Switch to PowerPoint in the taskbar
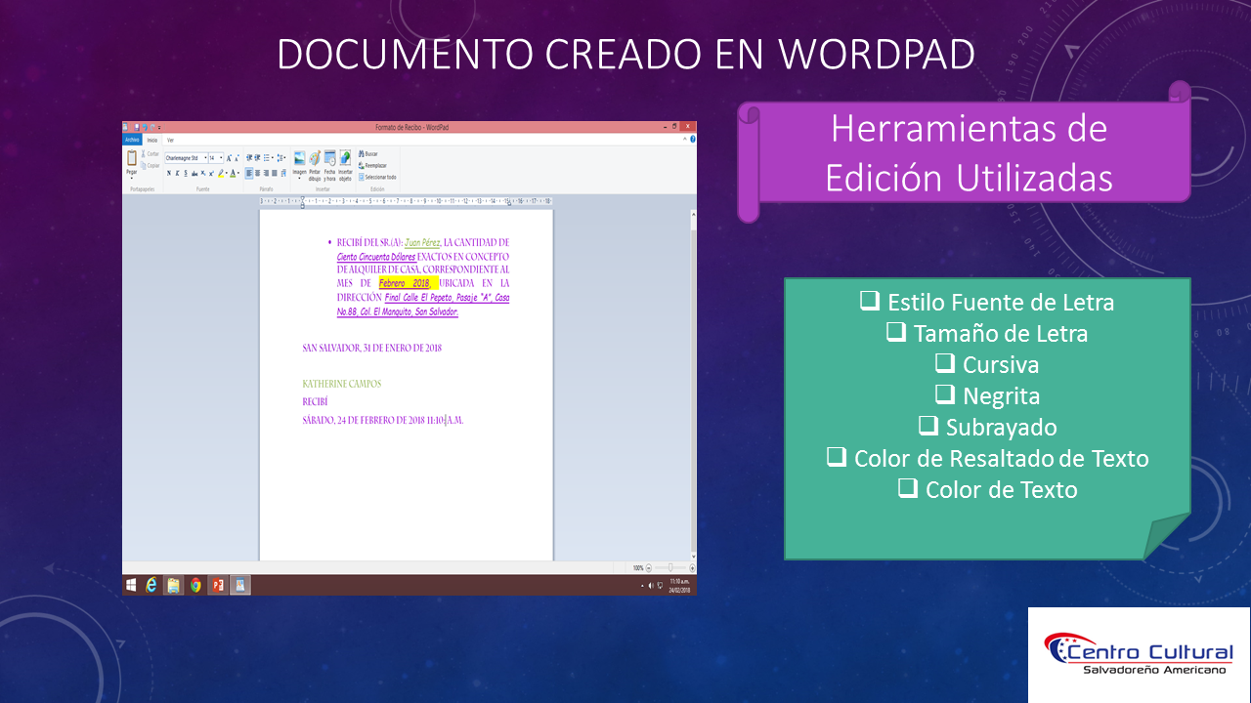This screenshot has height=703, width=1251. click(x=218, y=585)
